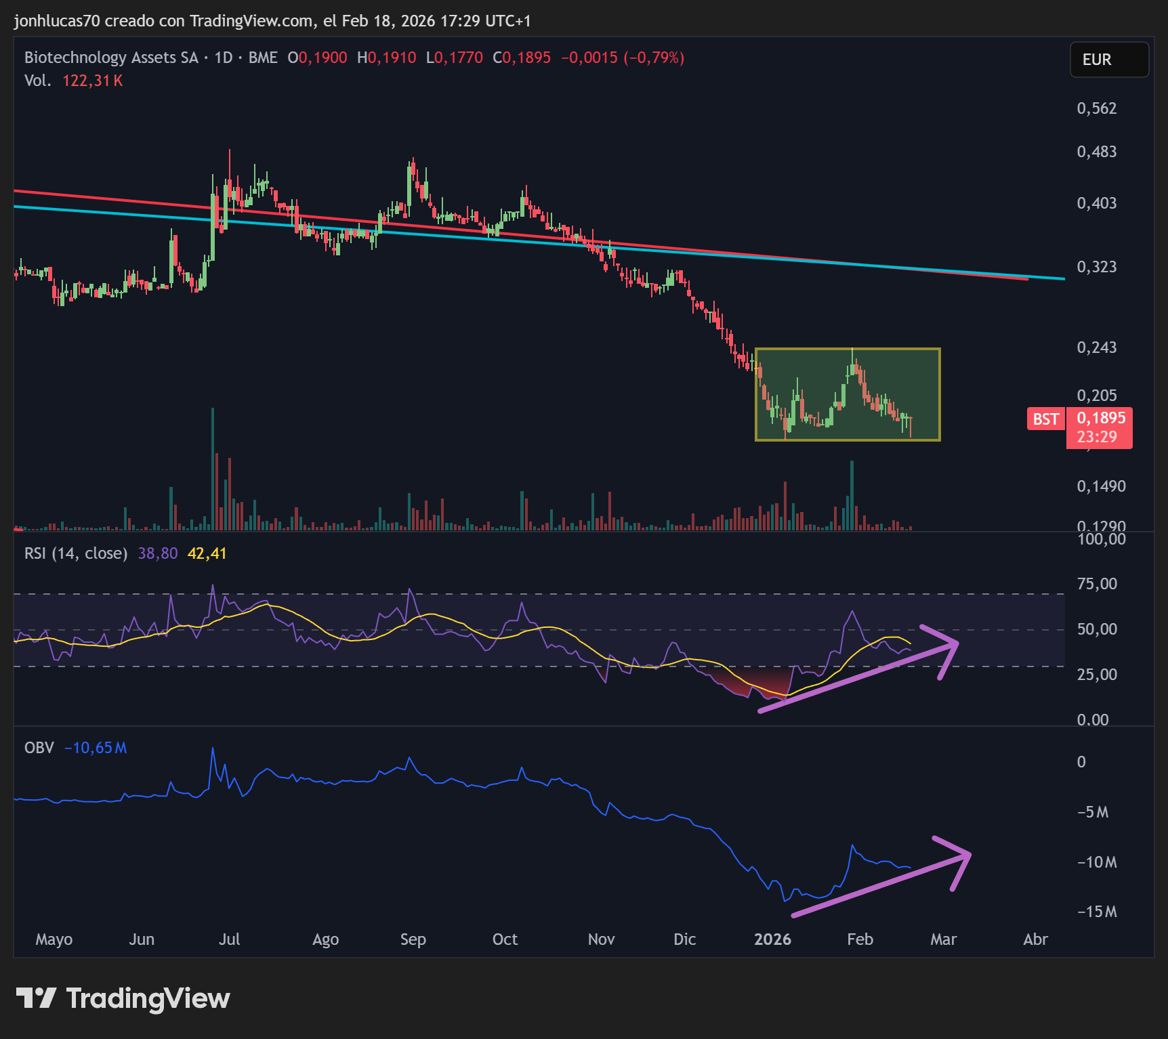The width and height of the screenshot is (1168, 1039).
Task: Select the green highlighted rectangle on chart
Action: 848,394
